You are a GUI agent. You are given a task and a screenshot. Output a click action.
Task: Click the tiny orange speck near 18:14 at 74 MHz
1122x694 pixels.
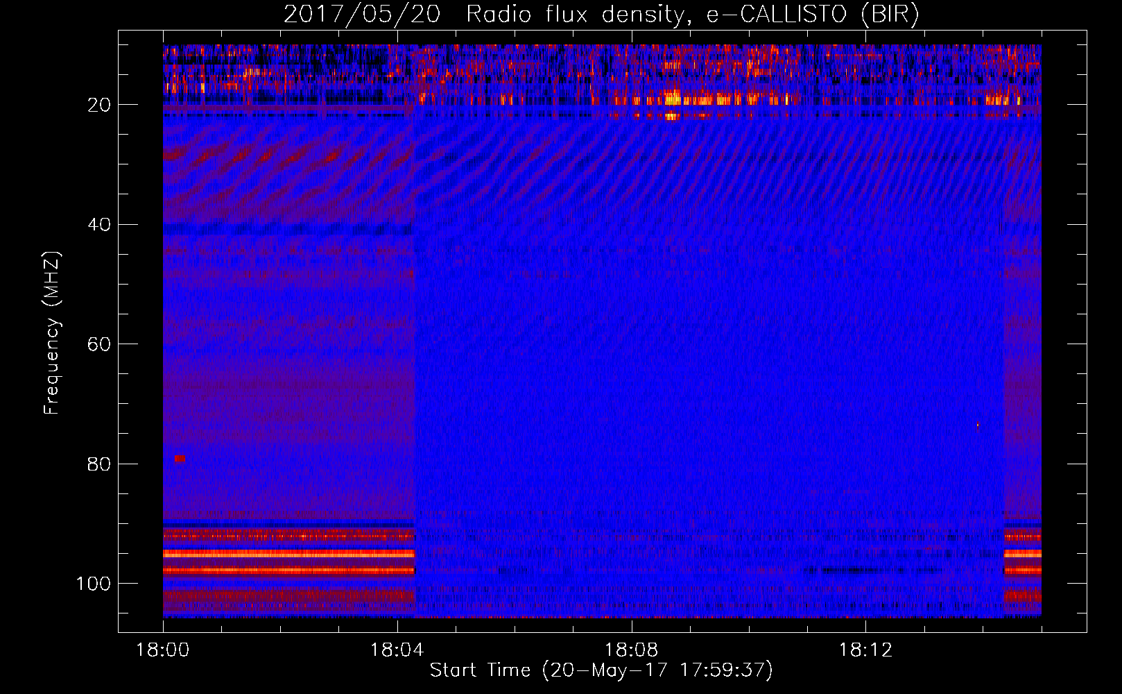point(978,425)
